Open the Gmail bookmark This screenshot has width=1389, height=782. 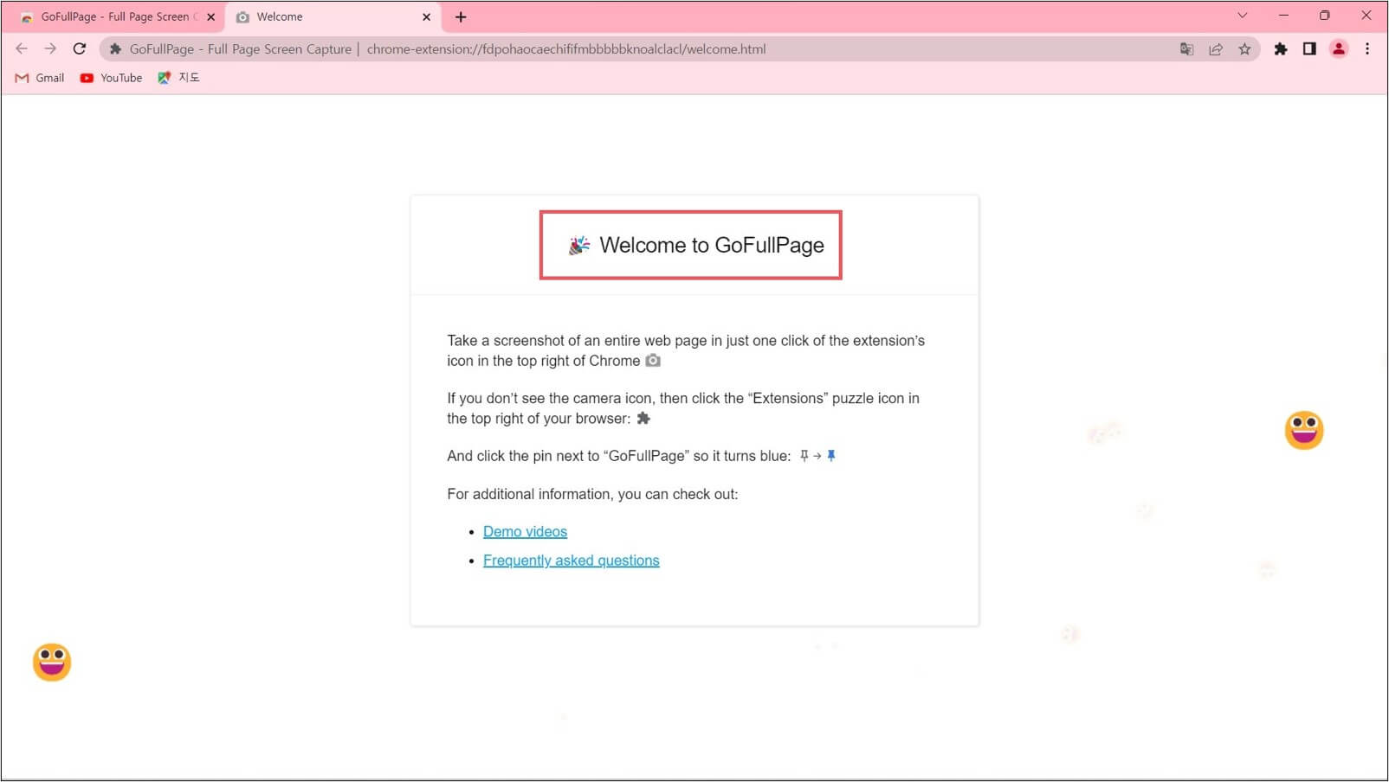pyautogui.click(x=40, y=78)
